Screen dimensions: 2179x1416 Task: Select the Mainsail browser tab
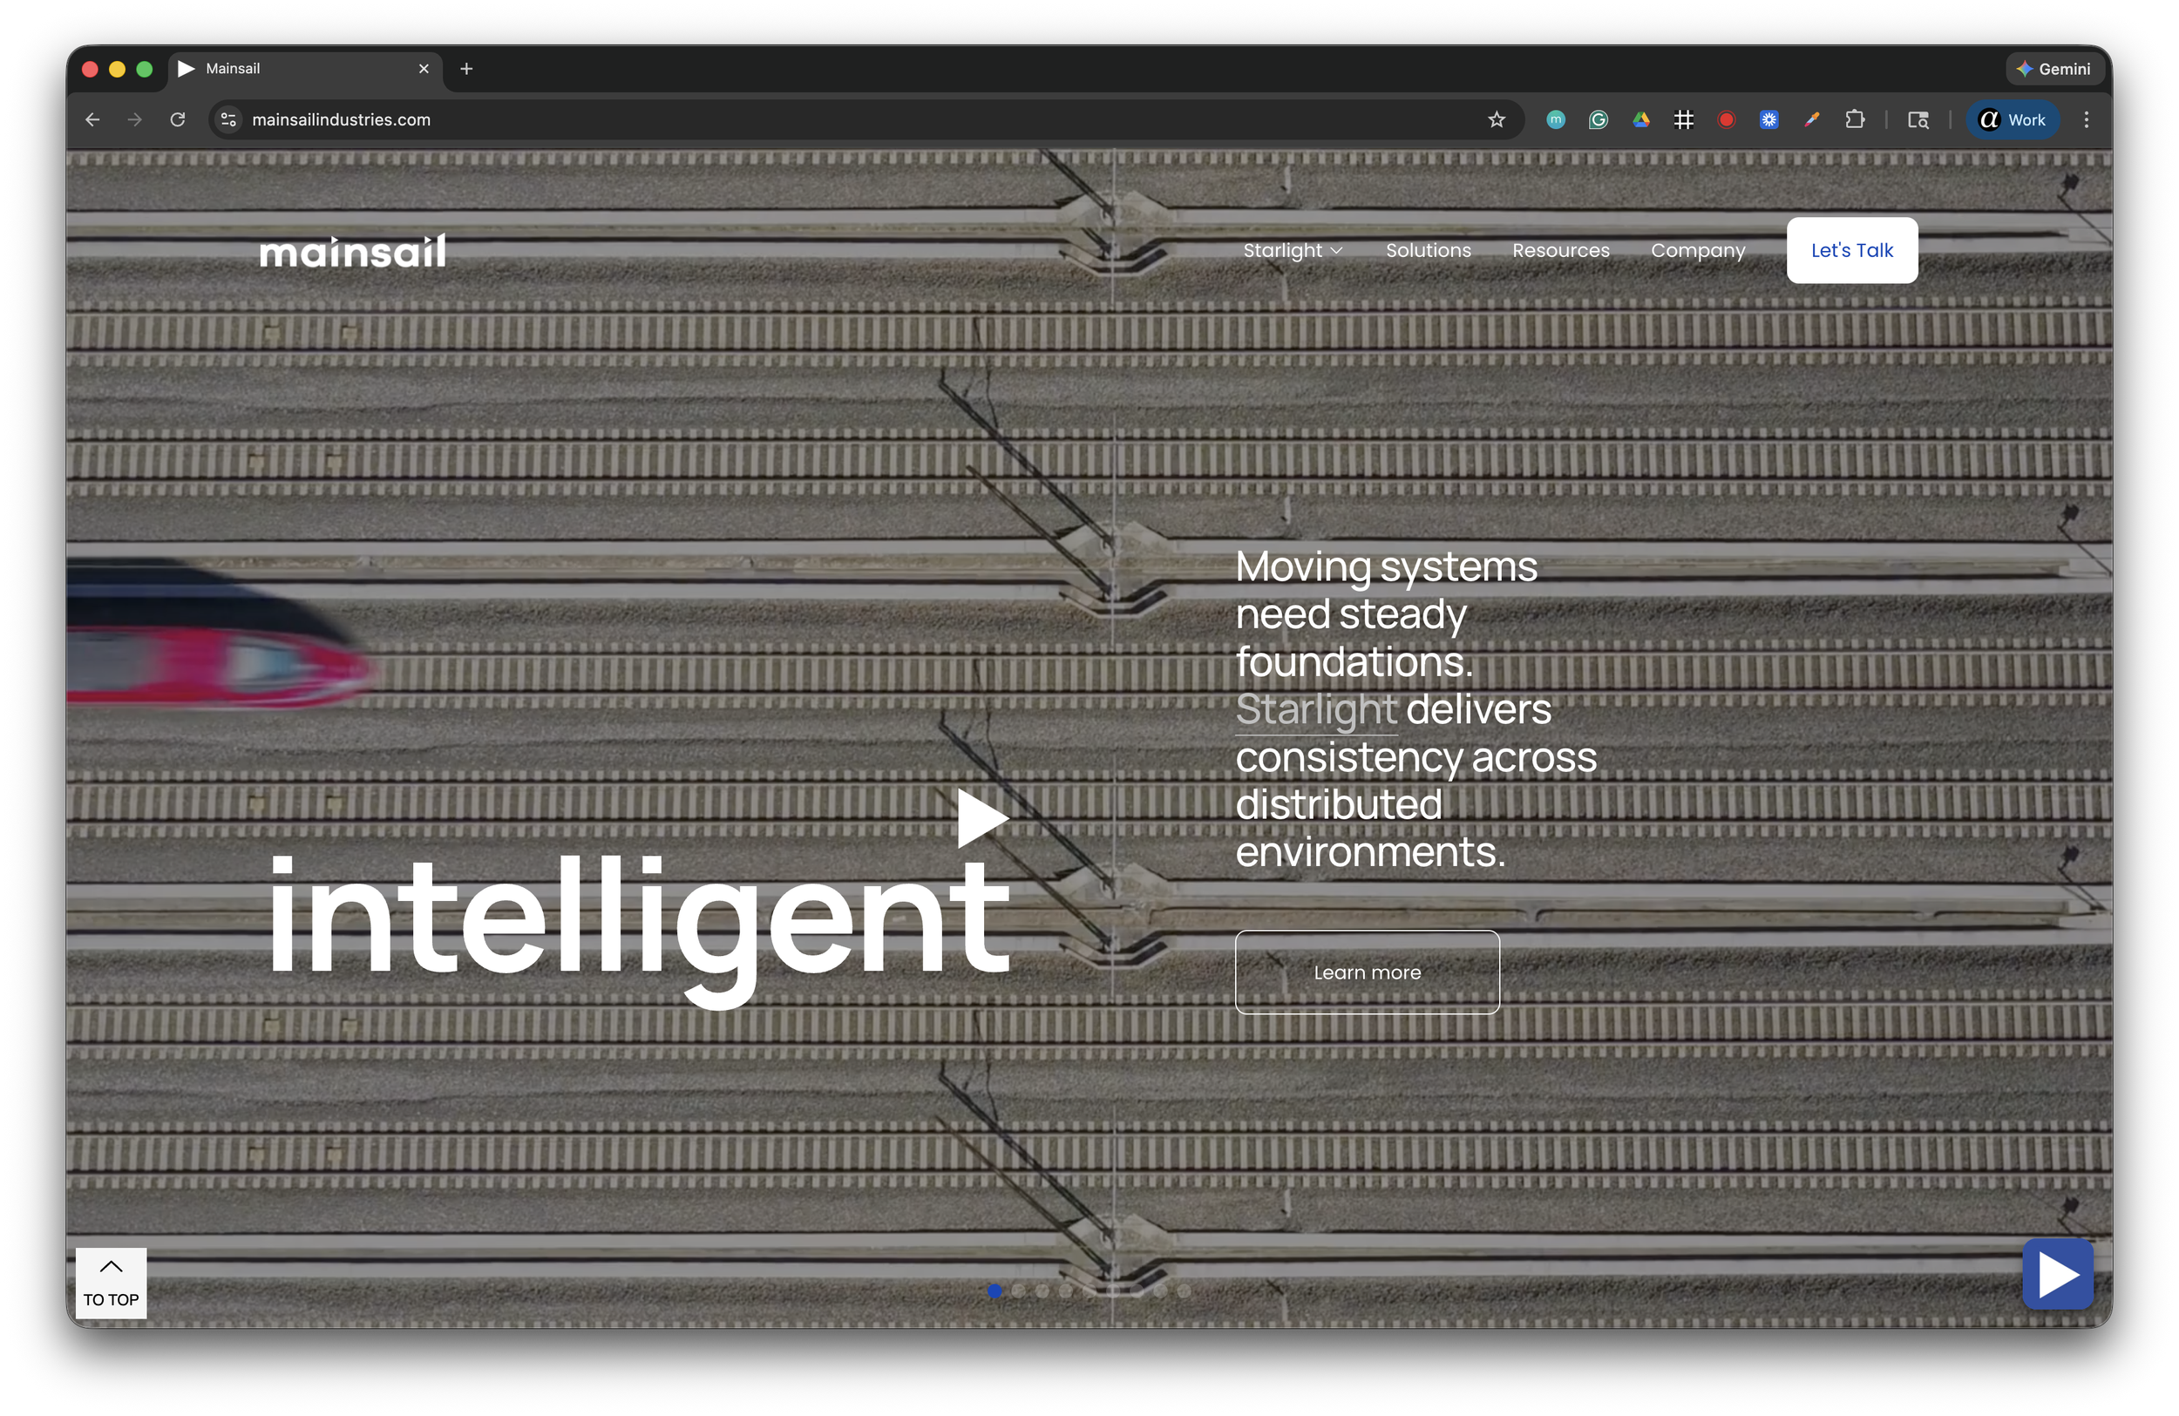(x=305, y=69)
